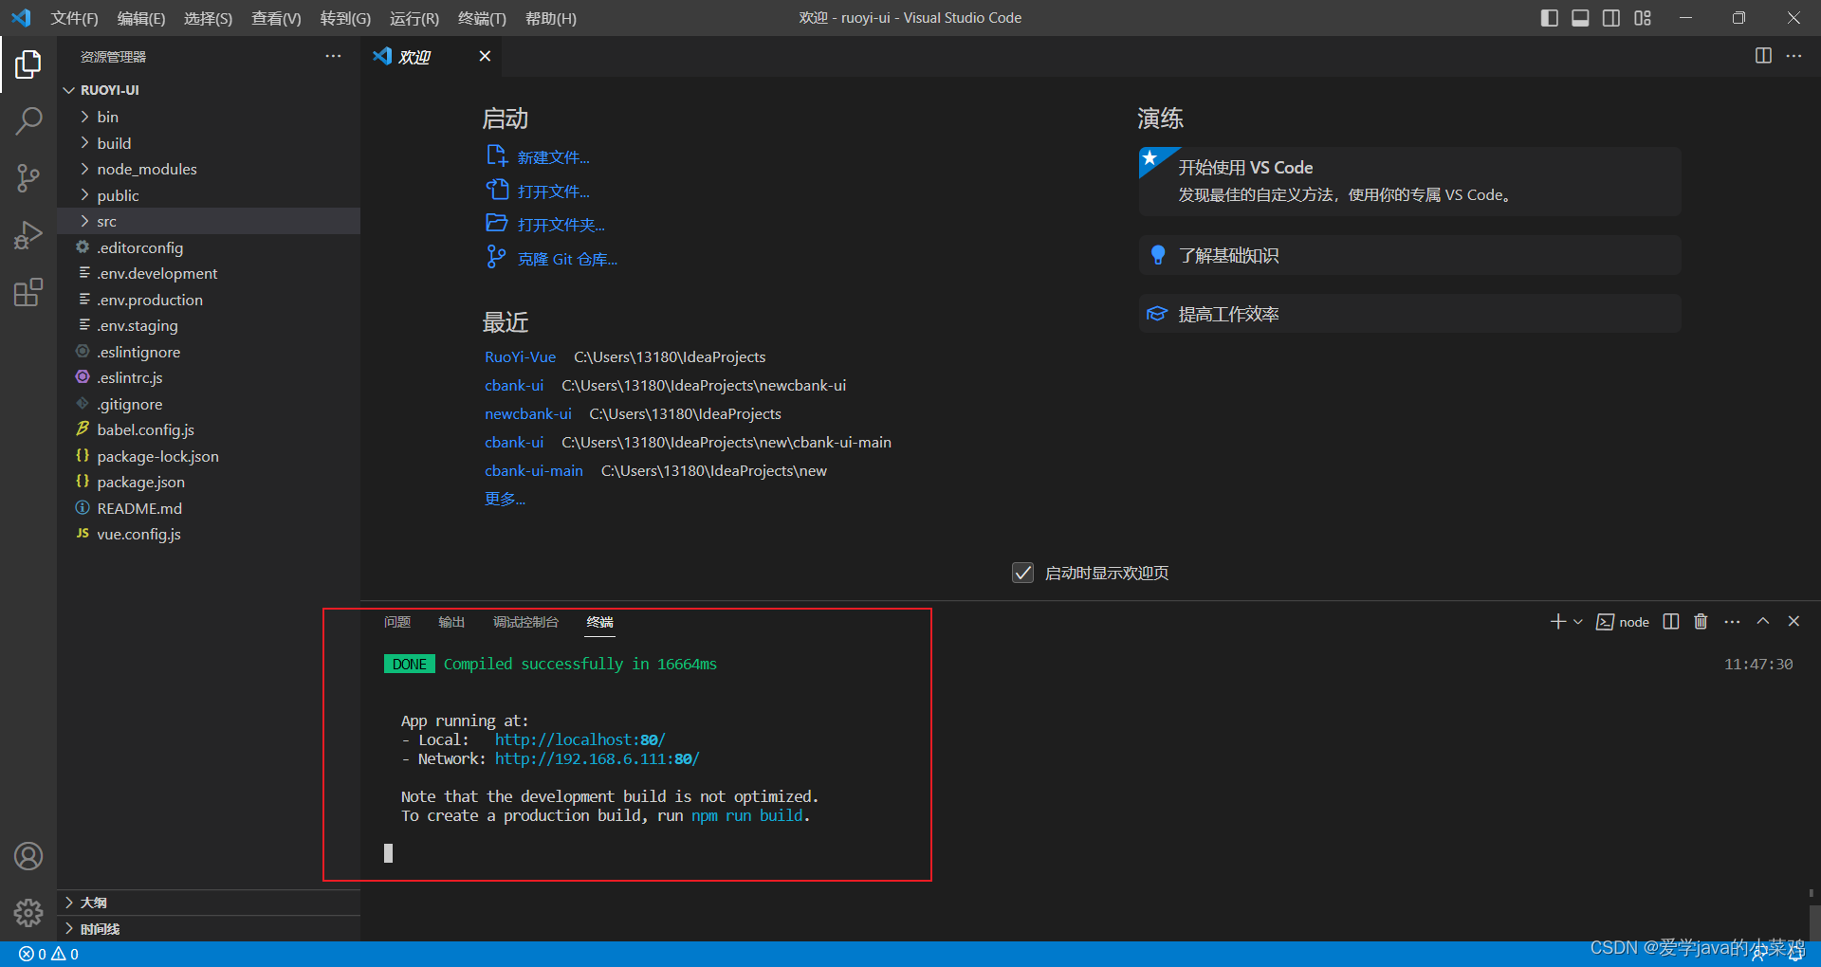Open the Accounts menu icon
The height and width of the screenshot is (967, 1821).
[x=28, y=856]
